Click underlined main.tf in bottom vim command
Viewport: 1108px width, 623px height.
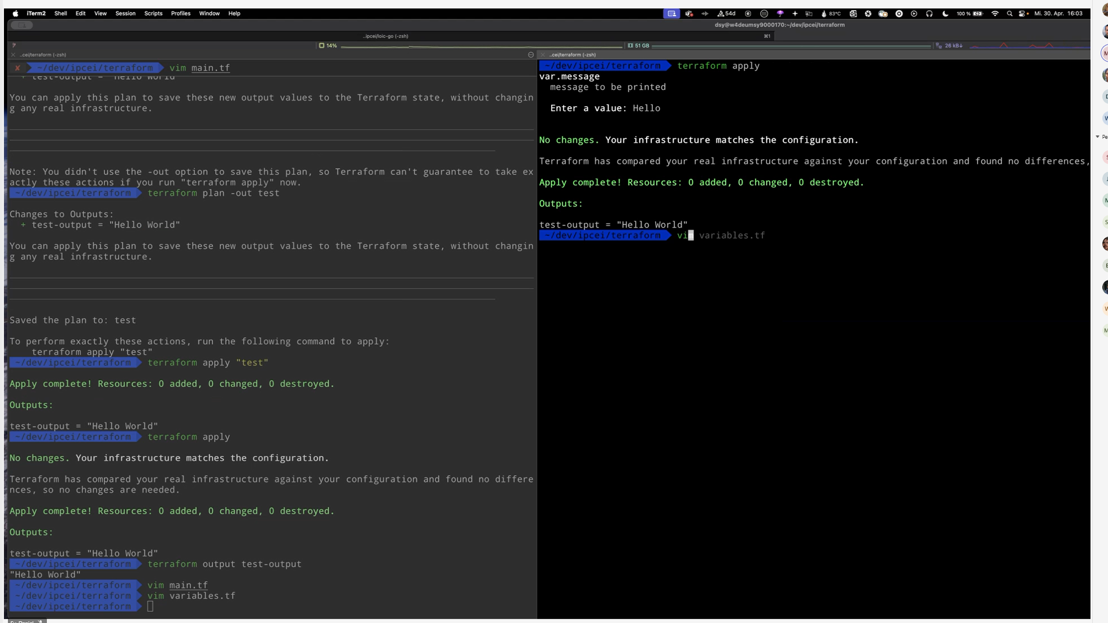(x=189, y=585)
